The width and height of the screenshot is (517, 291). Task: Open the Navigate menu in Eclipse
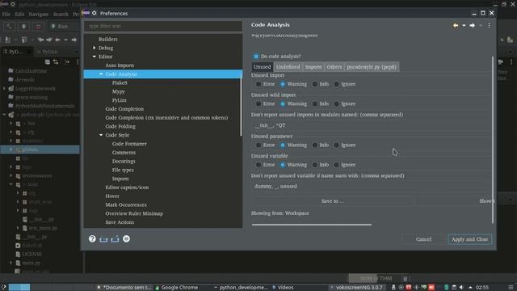pyautogui.click(x=38, y=15)
